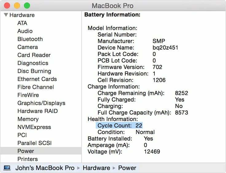Image resolution: width=226 pixels, height=173 pixels.
Task: Click the green zoom window button
Action: coord(27,6)
